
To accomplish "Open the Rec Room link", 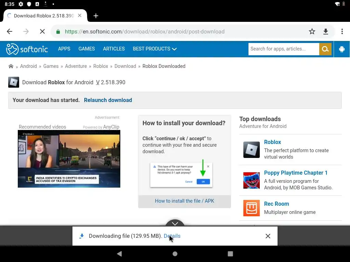I will pos(276,204).
